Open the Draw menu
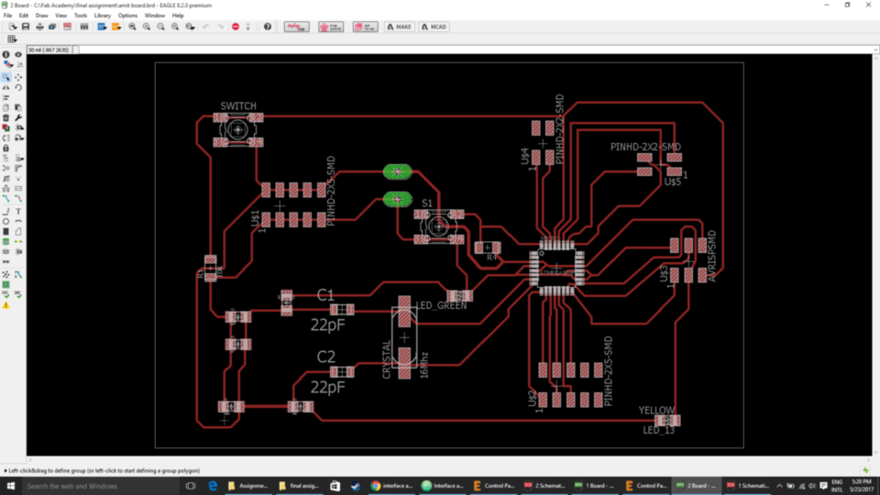 pos(41,16)
